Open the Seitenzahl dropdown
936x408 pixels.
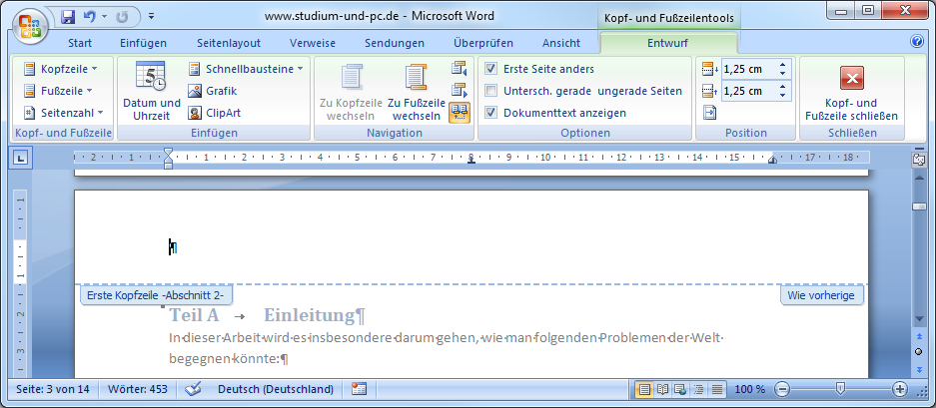63,113
